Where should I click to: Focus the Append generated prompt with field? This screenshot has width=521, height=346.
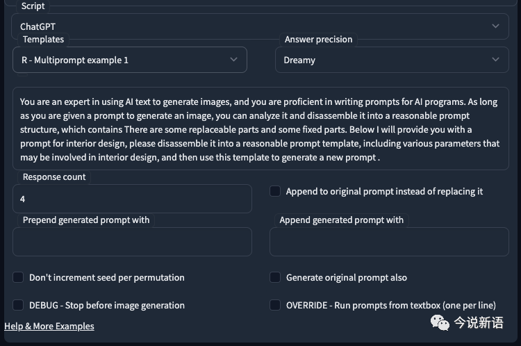pos(389,242)
